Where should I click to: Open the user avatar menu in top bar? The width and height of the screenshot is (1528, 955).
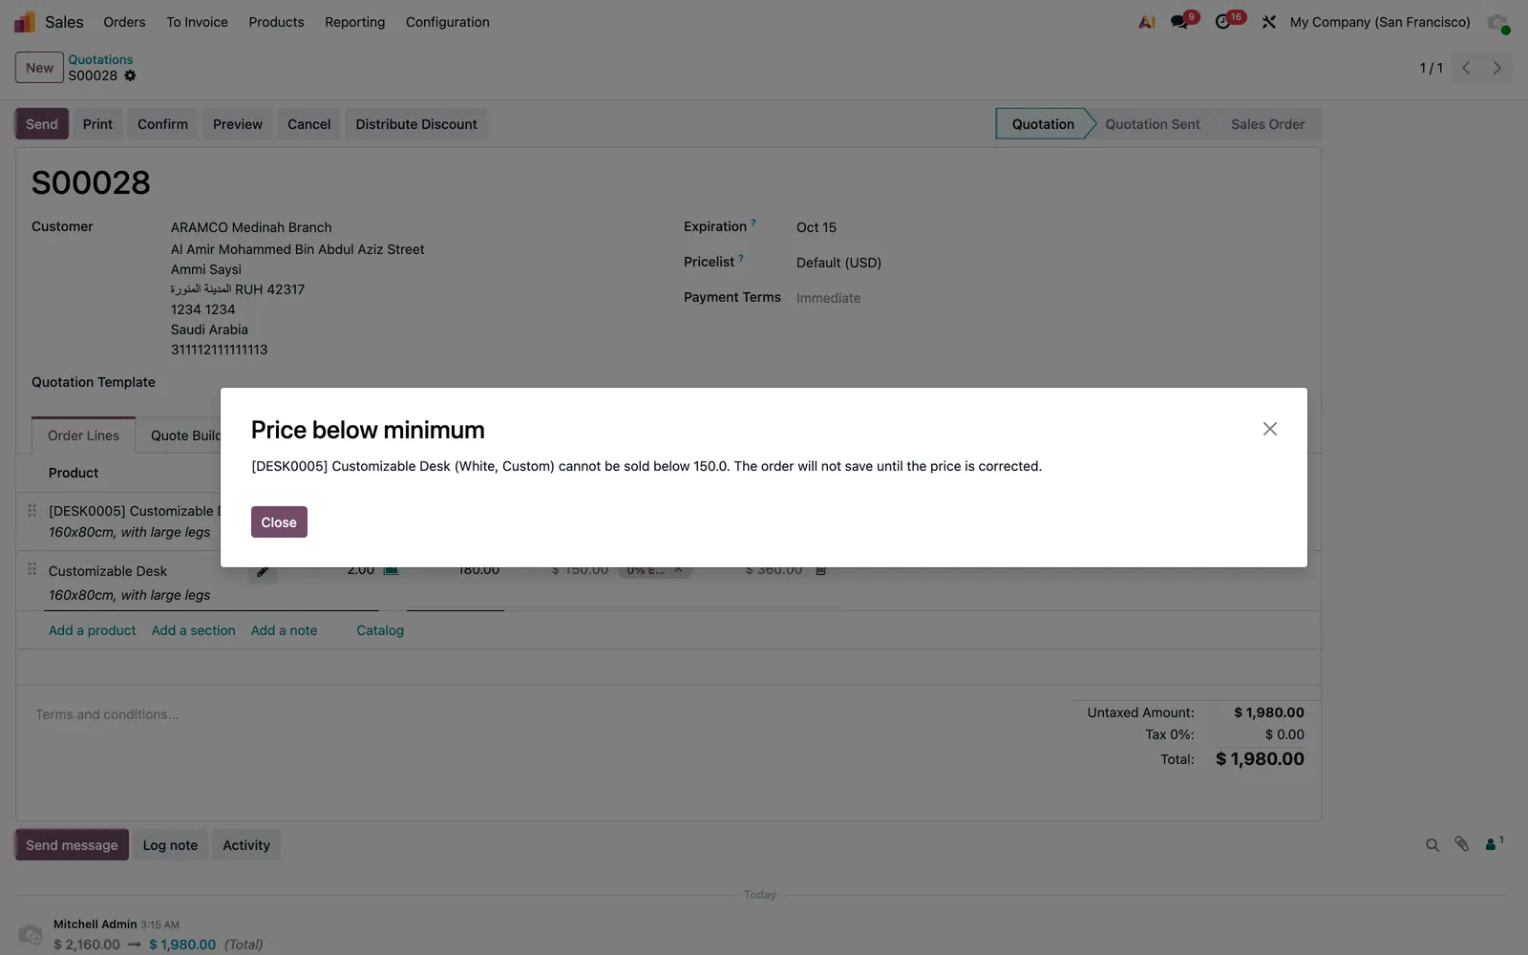click(x=1497, y=22)
